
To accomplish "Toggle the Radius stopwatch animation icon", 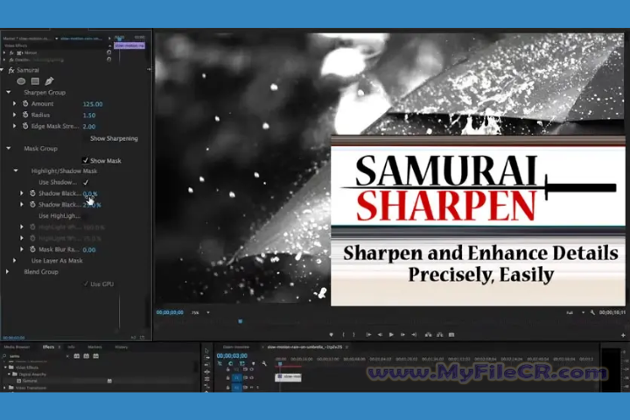I will click(x=24, y=115).
